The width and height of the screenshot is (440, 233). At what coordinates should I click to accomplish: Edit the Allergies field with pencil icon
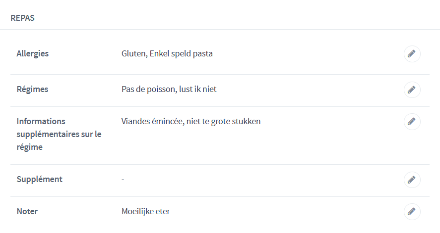[x=412, y=54]
